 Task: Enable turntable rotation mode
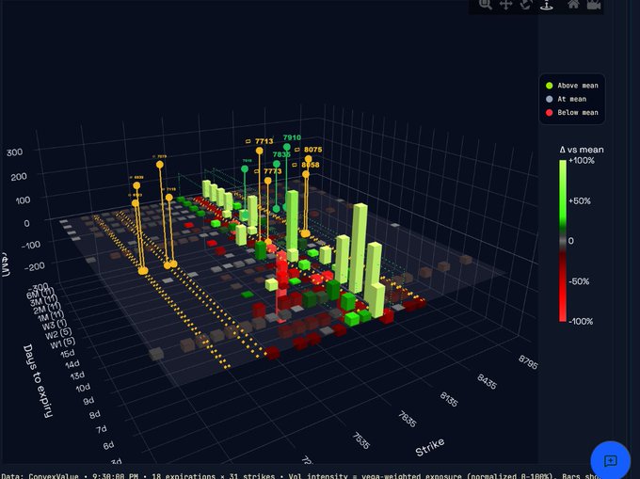point(547,5)
